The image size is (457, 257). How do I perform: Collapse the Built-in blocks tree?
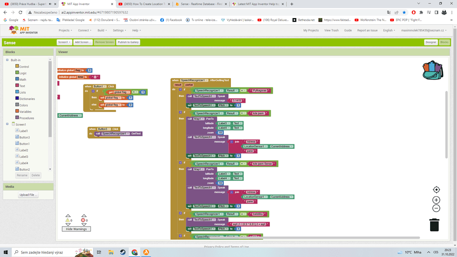tap(7, 60)
